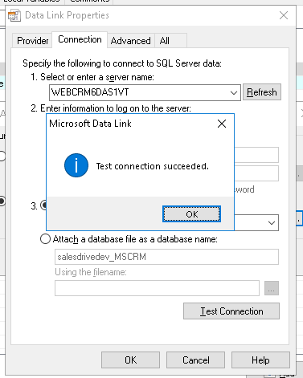Select the option 3 database radio button

pos(43,205)
